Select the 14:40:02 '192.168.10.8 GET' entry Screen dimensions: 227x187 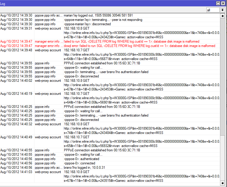pyautogui.click(x=110, y=85)
